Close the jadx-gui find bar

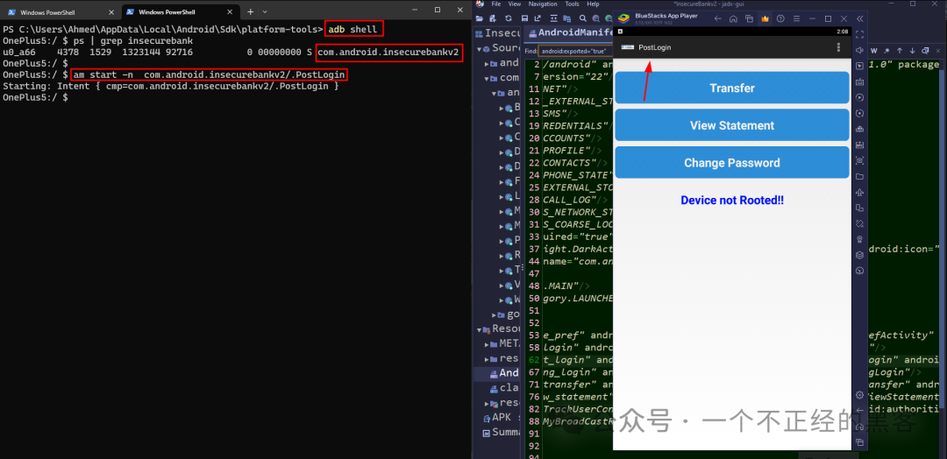coord(938,51)
